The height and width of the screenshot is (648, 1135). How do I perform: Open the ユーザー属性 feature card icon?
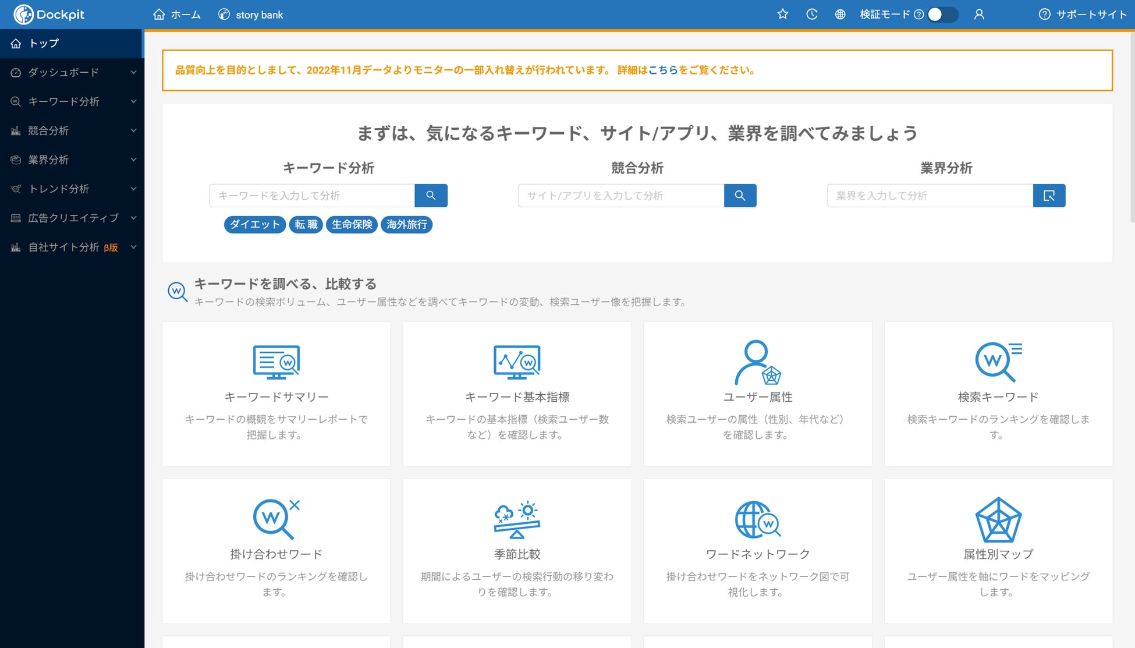coord(757,362)
